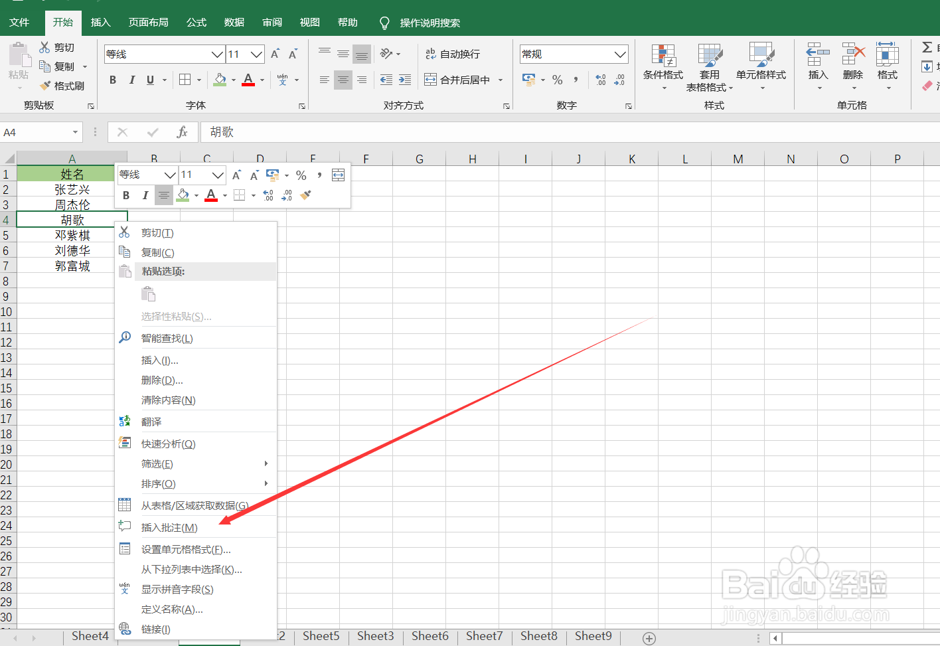The height and width of the screenshot is (646, 940).
Task: Apply borders using ribbon border icon
Action: [185, 80]
